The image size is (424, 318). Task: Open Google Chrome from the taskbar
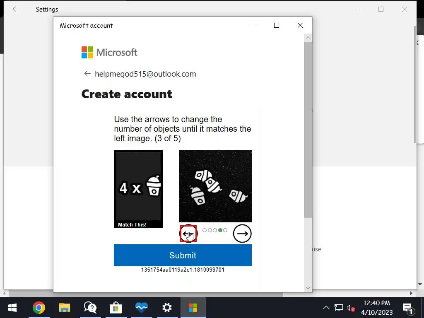pyautogui.click(x=39, y=308)
